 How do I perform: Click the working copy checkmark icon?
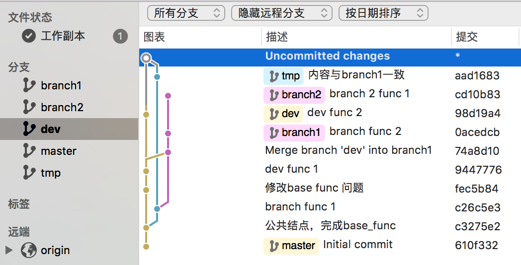29,36
